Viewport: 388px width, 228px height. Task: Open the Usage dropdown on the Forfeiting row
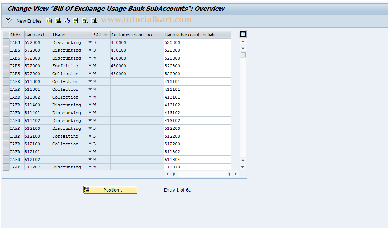click(x=90, y=65)
